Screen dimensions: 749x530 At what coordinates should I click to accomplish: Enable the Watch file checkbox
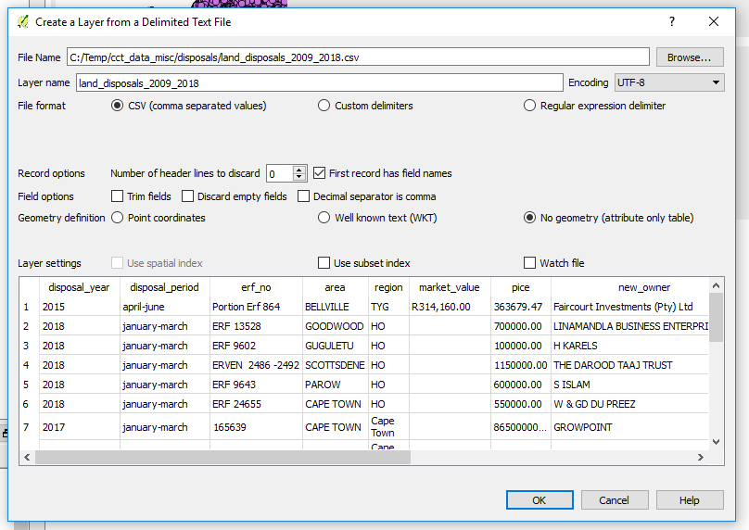coord(529,263)
